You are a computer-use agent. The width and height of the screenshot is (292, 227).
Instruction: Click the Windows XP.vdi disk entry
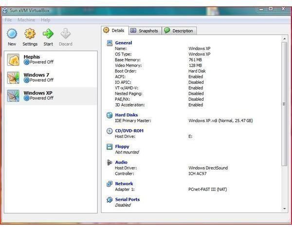pyautogui.click(x=220, y=121)
